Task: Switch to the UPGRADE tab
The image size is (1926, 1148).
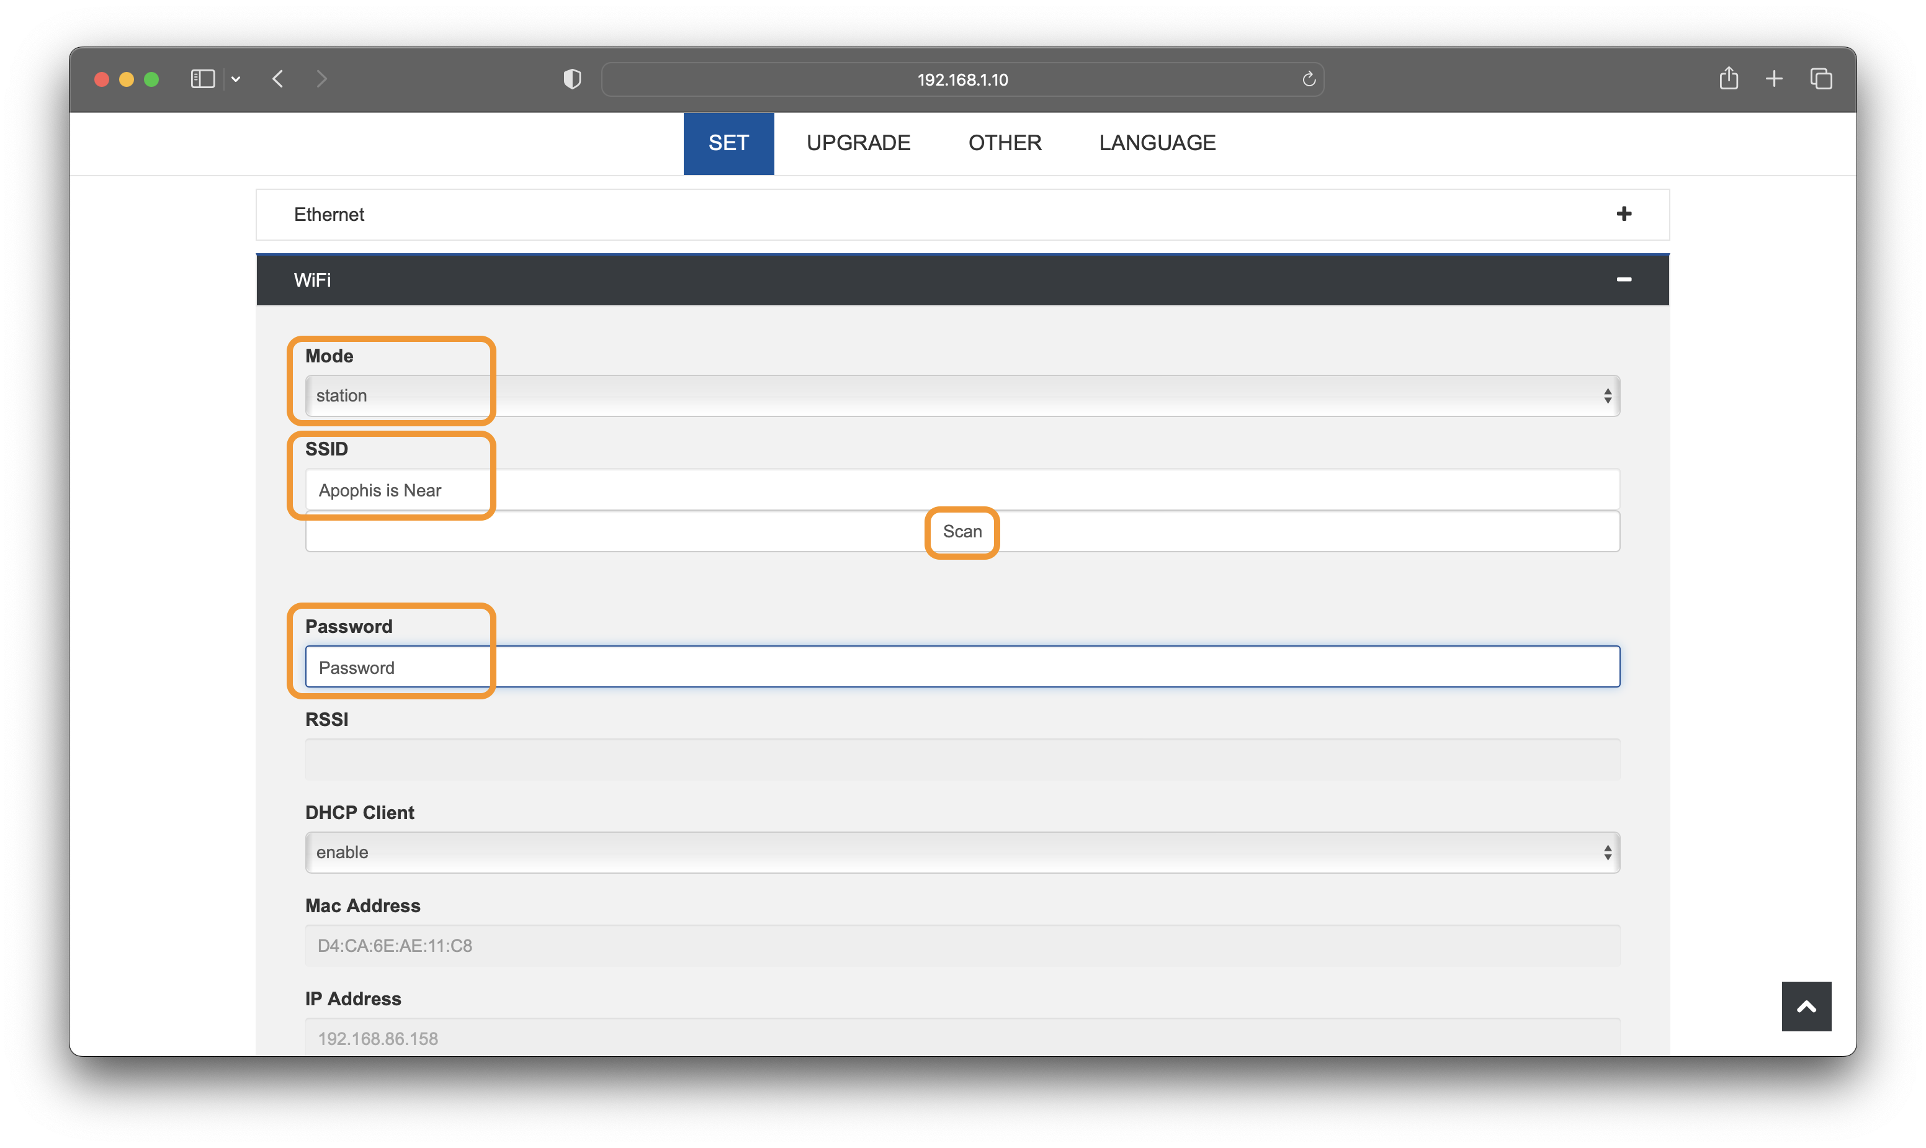Action: pyautogui.click(x=858, y=143)
